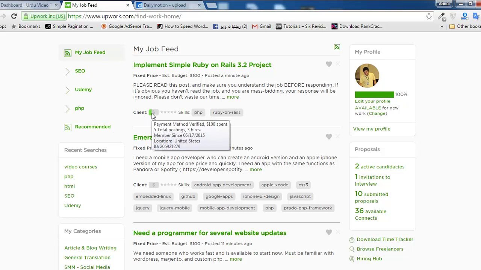Click available Connects link
The height and width of the screenshot is (270, 481).
(x=371, y=214)
